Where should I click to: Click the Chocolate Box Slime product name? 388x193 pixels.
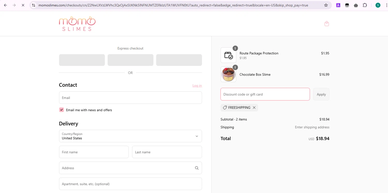tap(255, 74)
